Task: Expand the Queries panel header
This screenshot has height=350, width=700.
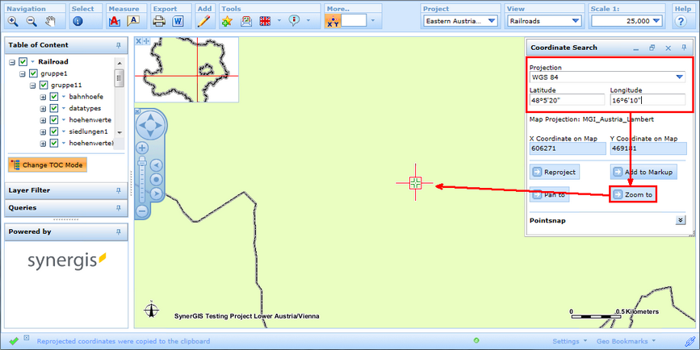Action: [66, 208]
